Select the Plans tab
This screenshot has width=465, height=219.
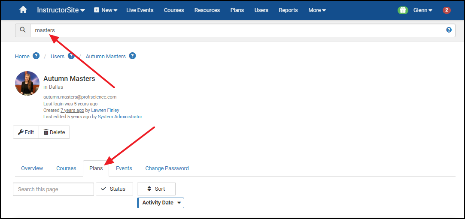tap(96, 168)
